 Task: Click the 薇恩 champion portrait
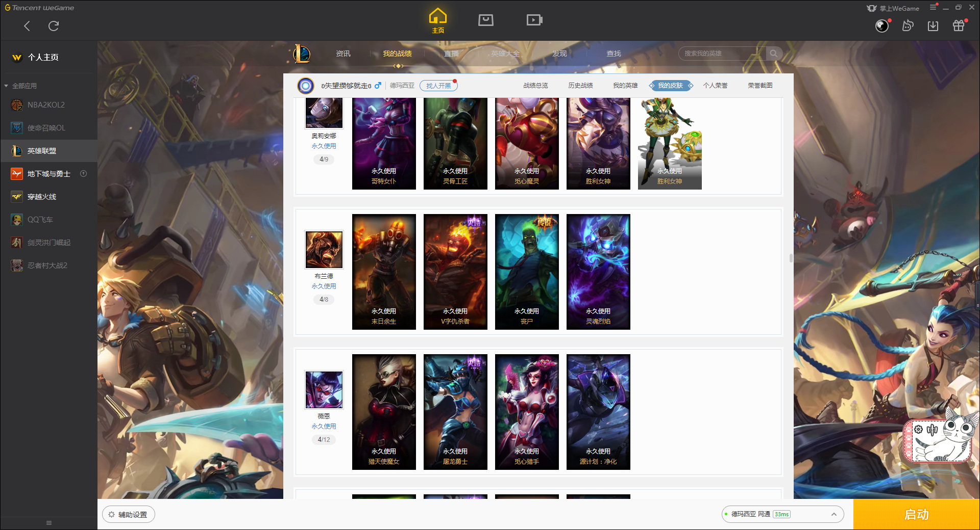click(324, 389)
